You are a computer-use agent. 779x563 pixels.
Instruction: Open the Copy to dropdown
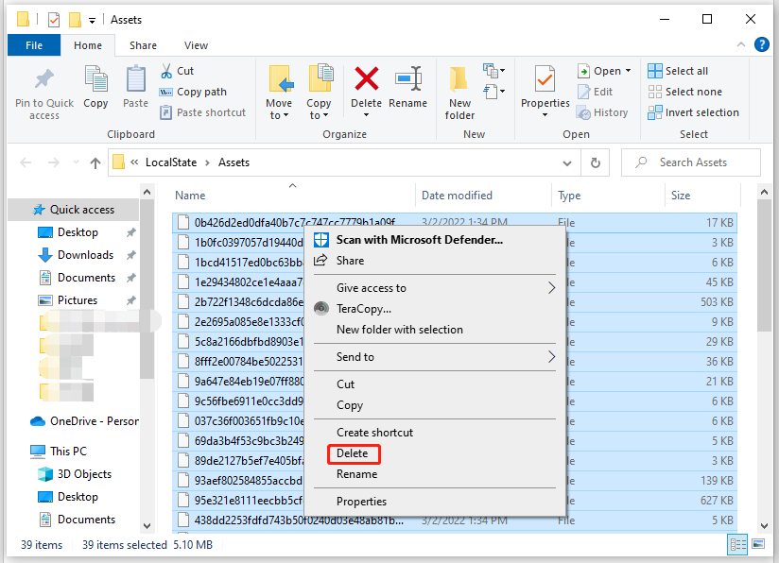coord(319,115)
